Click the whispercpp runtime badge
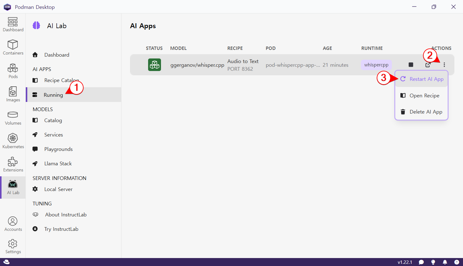 [x=376, y=65]
